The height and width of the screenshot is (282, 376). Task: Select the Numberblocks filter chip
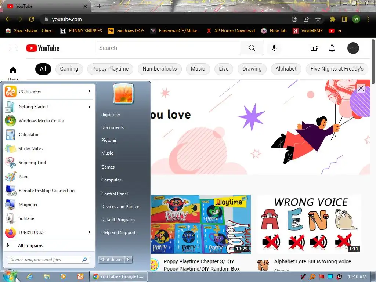click(x=160, y=69)
